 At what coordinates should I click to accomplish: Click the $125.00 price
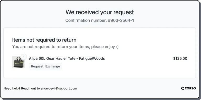[x=180, y=58]
